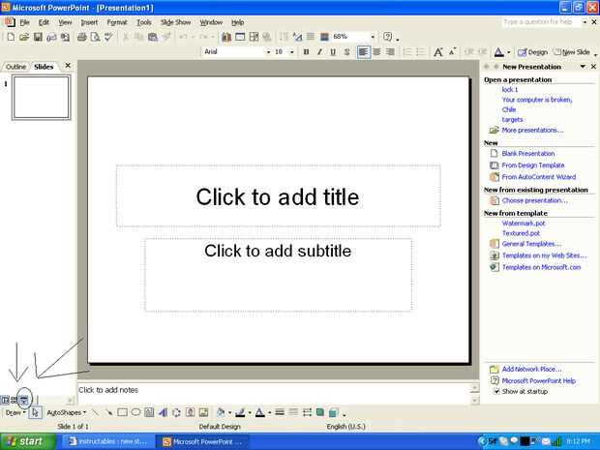This screenshot has width=600, height=450.
Task: Click the Shadow Style icon
Action: [320, 412]
